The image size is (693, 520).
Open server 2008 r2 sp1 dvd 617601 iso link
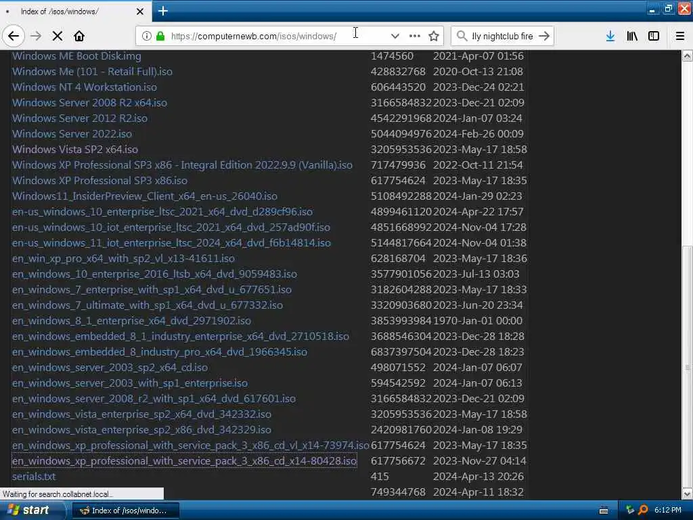pyautogui.click(x=154, y=398)
